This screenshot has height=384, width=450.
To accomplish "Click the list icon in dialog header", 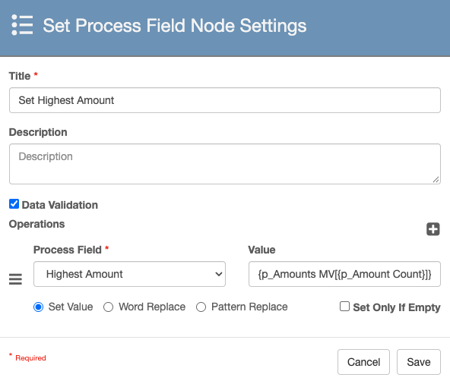I will (x=22, y=25).
